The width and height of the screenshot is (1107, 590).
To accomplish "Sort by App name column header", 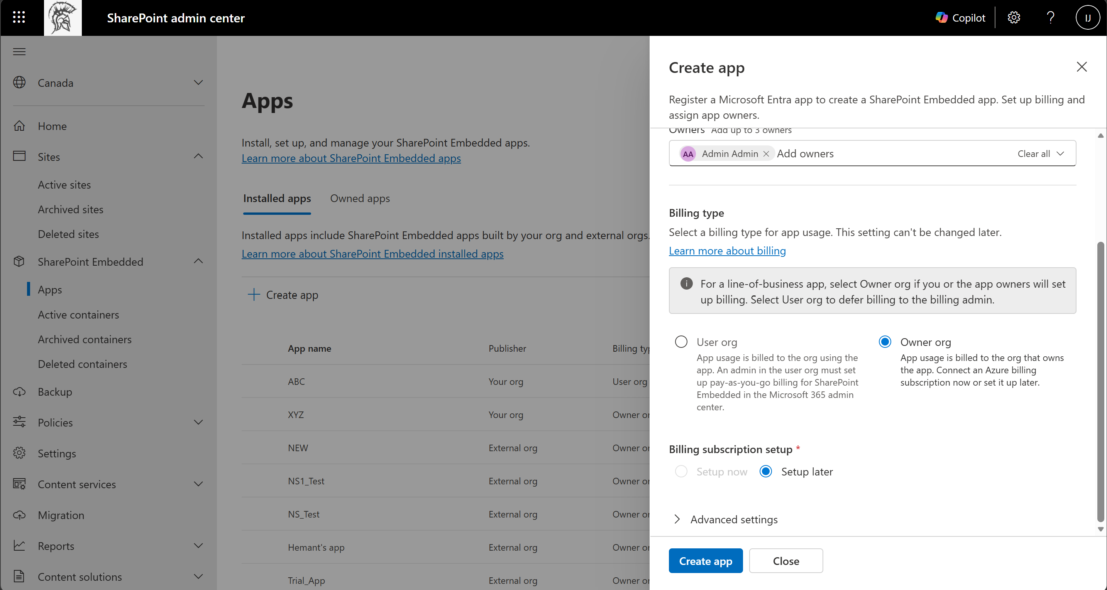I will [310, 348].
